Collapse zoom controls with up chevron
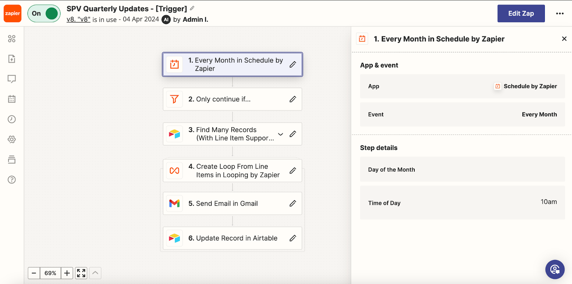572x284 pixels. click(95, 273)
